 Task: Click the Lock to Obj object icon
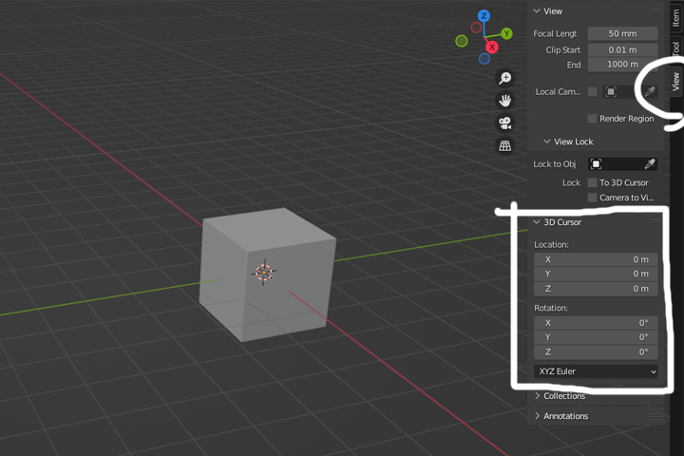point(596,164)
